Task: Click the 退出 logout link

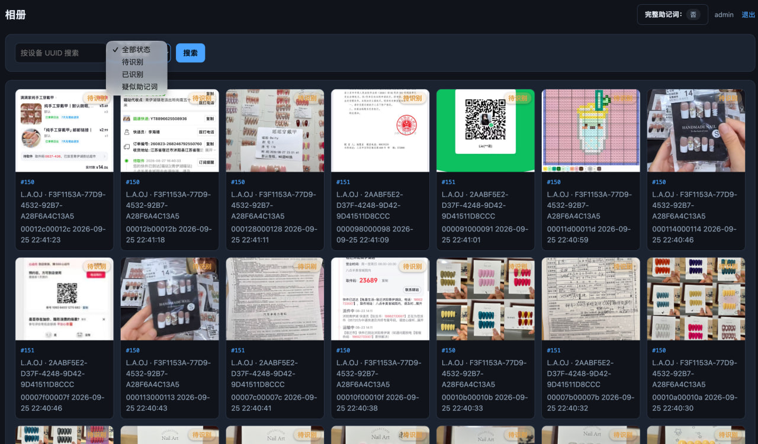Action: coord(749,15)
